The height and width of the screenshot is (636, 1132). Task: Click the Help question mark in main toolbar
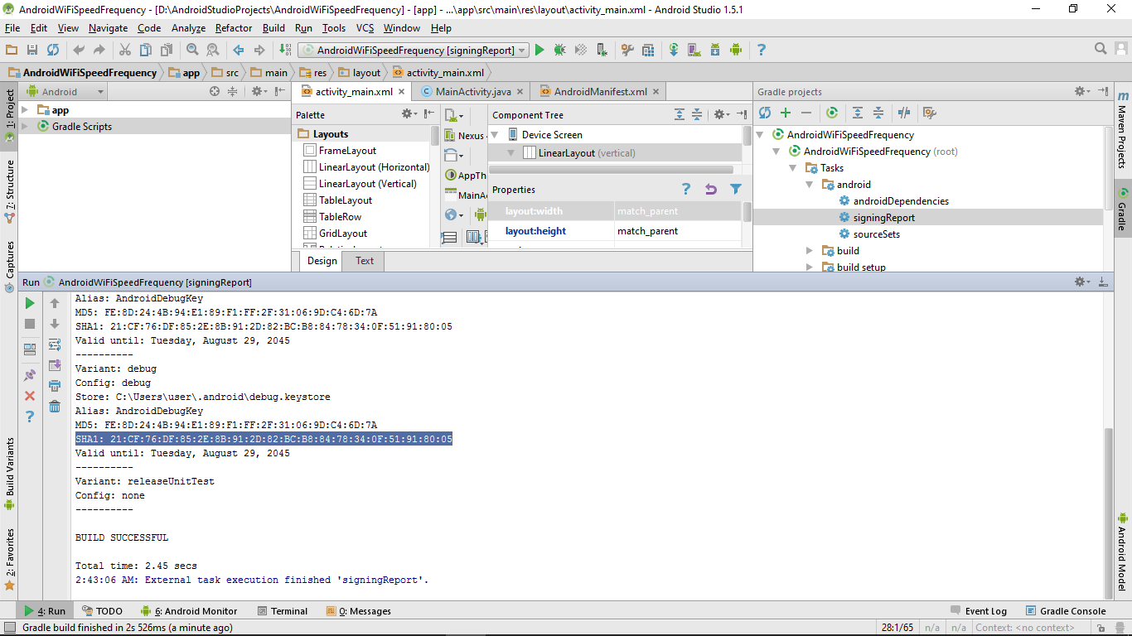click(x=762, y=50)
